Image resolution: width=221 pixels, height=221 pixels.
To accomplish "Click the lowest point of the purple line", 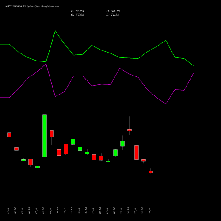I will [x=166, y=104].
